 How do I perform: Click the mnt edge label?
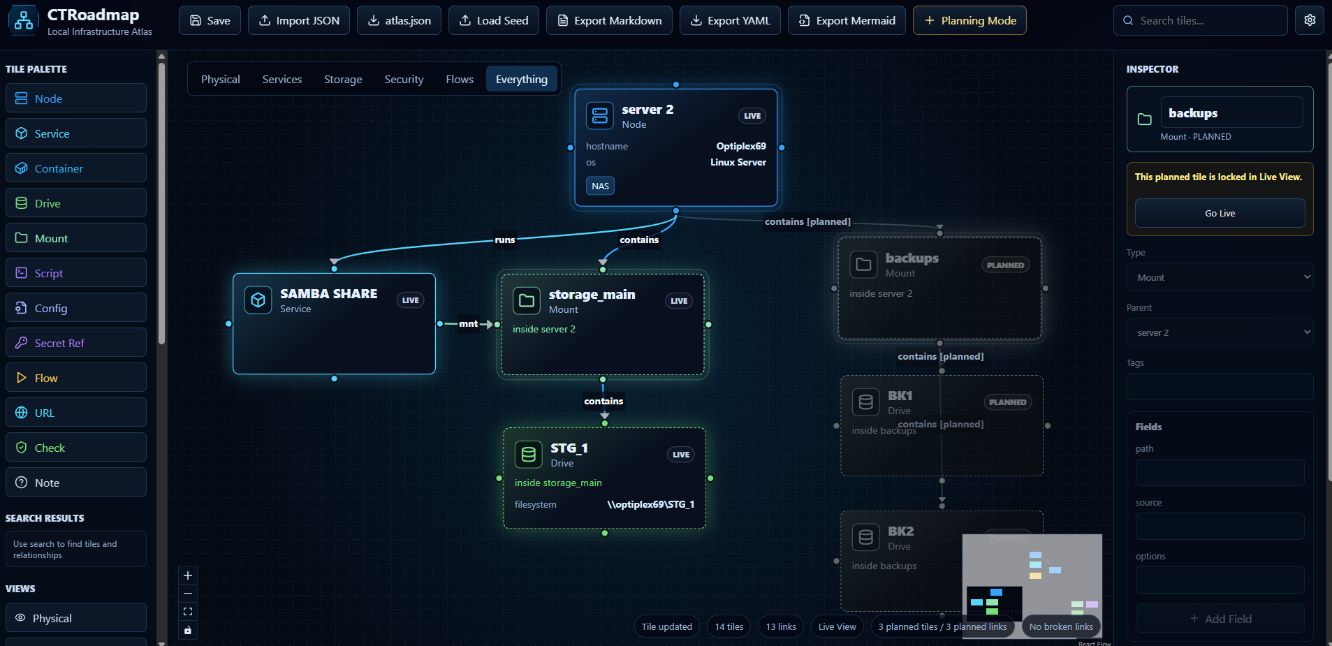coord(468,323)
